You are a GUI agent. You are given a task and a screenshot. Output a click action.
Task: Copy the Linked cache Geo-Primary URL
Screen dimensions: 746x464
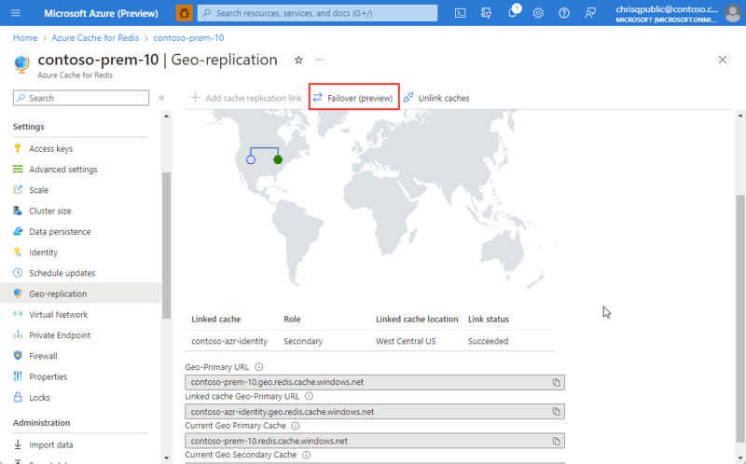pyautogui.click(x=556, y=412)
